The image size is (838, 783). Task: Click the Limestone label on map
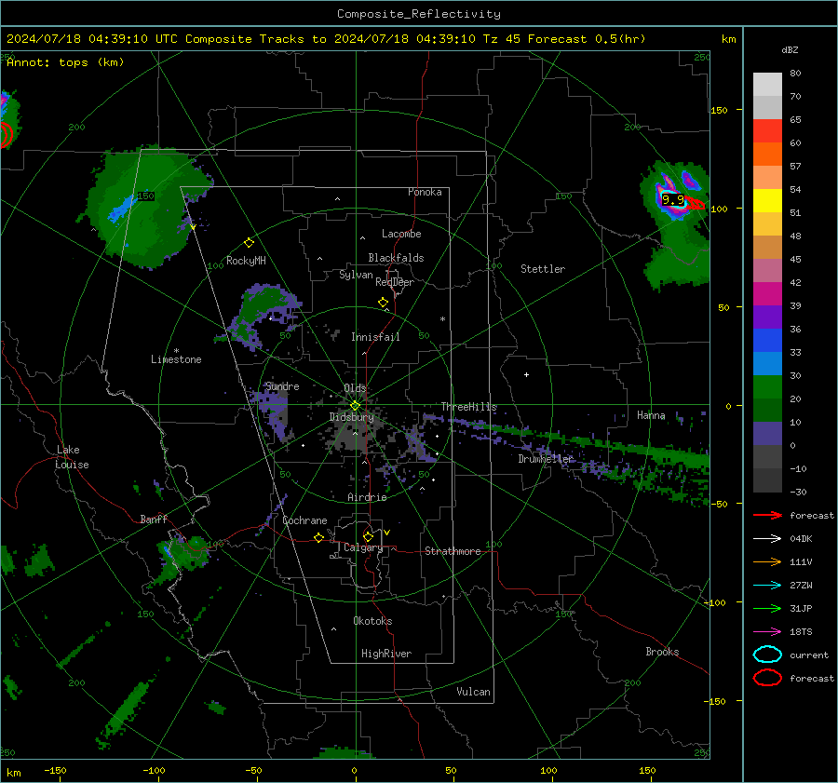[176, 359]
